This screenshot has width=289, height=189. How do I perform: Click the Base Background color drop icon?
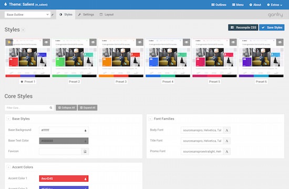point(85,130)
